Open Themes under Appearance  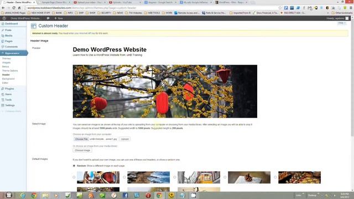(x=6, y=59)
